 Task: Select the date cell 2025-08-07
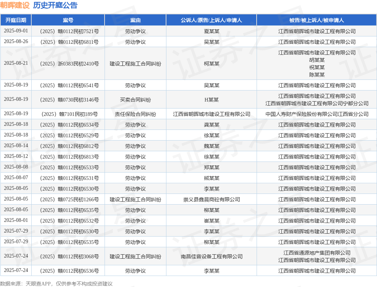16,178
